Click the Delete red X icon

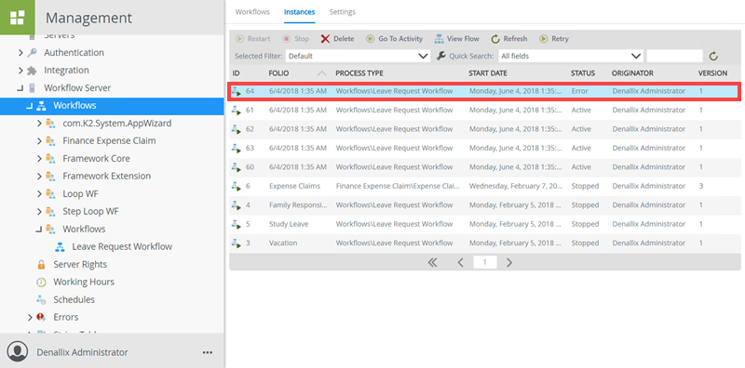[325, 39]
